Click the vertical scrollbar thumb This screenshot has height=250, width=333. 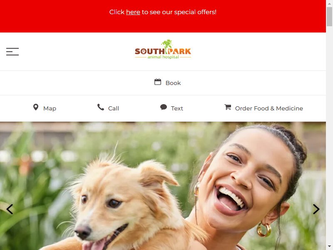click(329, 17)
